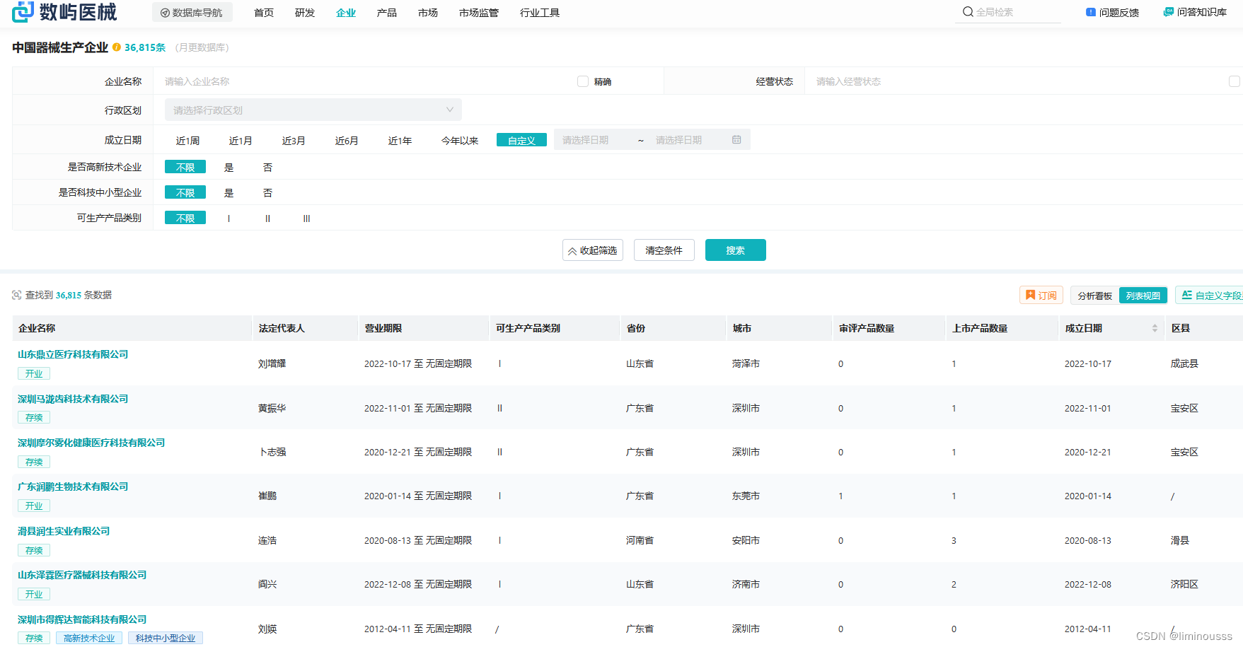Viewport: 1243px width, 647px height.
Task: Click the 自定义字段 settings icon
Action: click(1187, 295)
